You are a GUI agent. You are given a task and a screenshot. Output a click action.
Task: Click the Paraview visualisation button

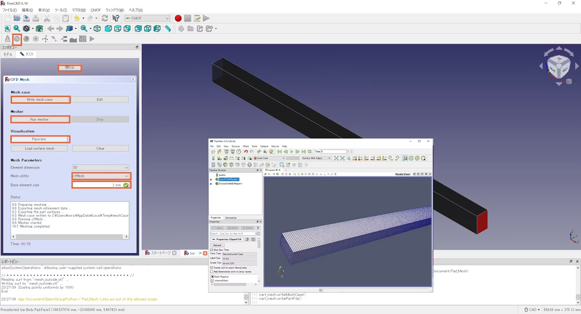39,139
